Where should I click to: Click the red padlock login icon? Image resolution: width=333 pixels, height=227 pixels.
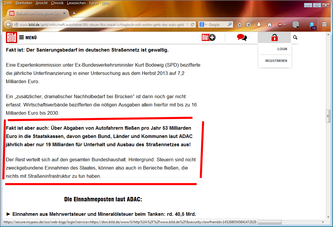[x=274, y=37]
